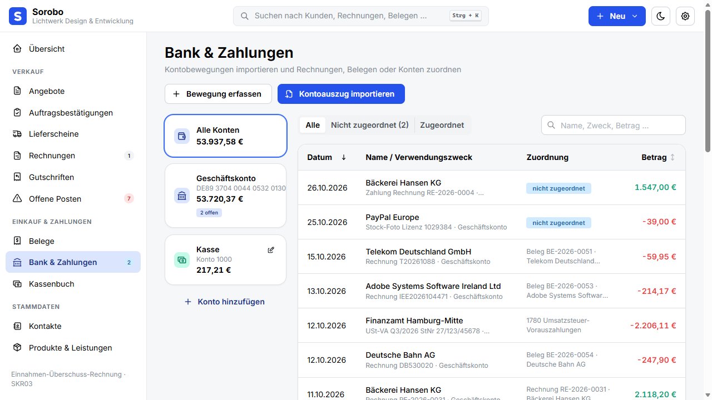
Task: Sort the table by Betrag column
Action: tap(658, 157)
